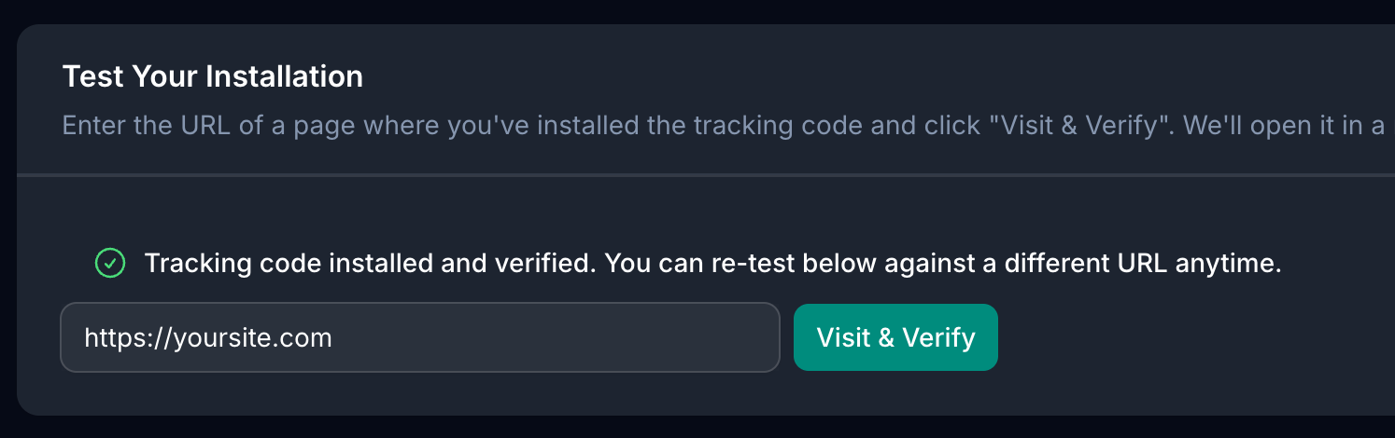This screenshot has width=1395, height=438.
Task: Click the Visit & Verify button
Action: click(895, 337)
